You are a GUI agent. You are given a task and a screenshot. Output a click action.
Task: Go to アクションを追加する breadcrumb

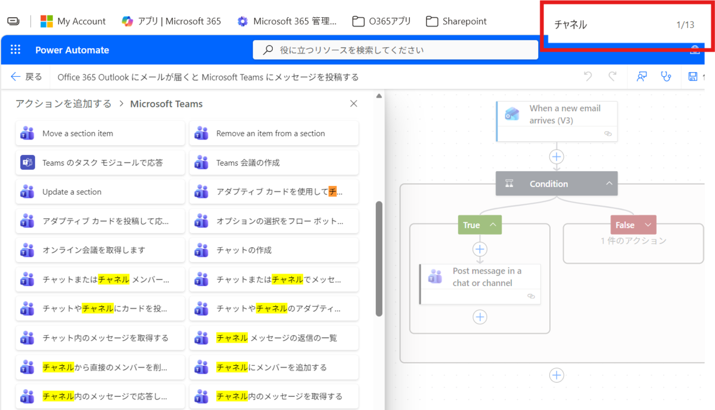63,104
